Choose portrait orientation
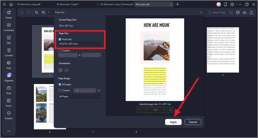The height and width of the screenshot is (138, 258). pos(60,70)
